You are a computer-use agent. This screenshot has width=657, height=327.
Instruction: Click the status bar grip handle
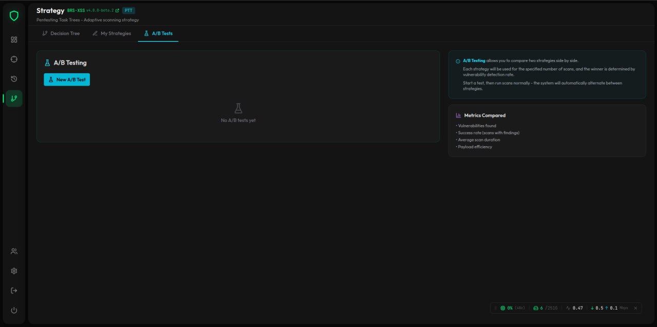[x=495, y=308]
